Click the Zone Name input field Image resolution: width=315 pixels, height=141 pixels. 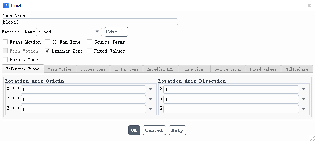[x=90, y=22]
